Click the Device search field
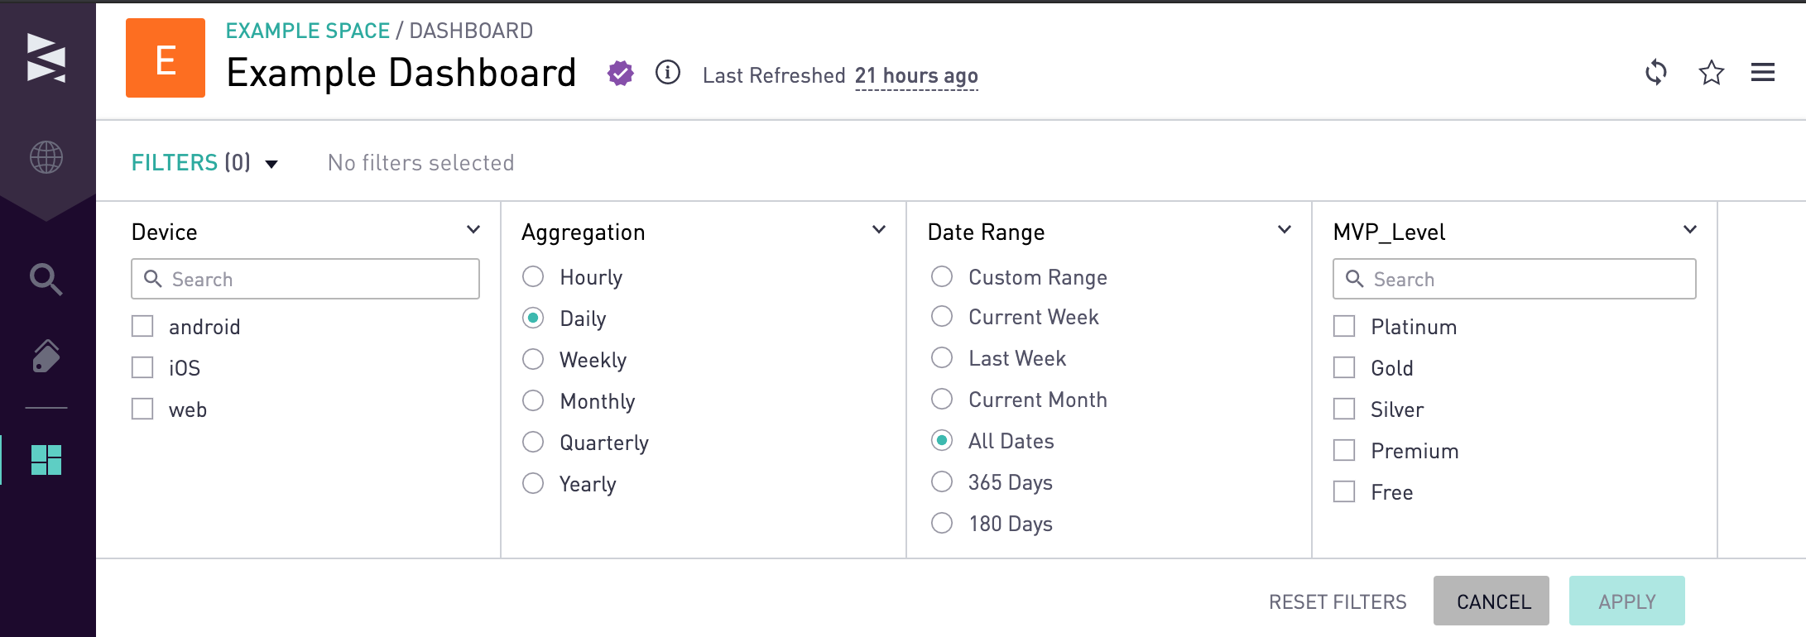This screenshot has width=1806, height=637. [x=305, y=279]
